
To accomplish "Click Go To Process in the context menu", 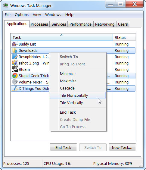I will [78, 127].
